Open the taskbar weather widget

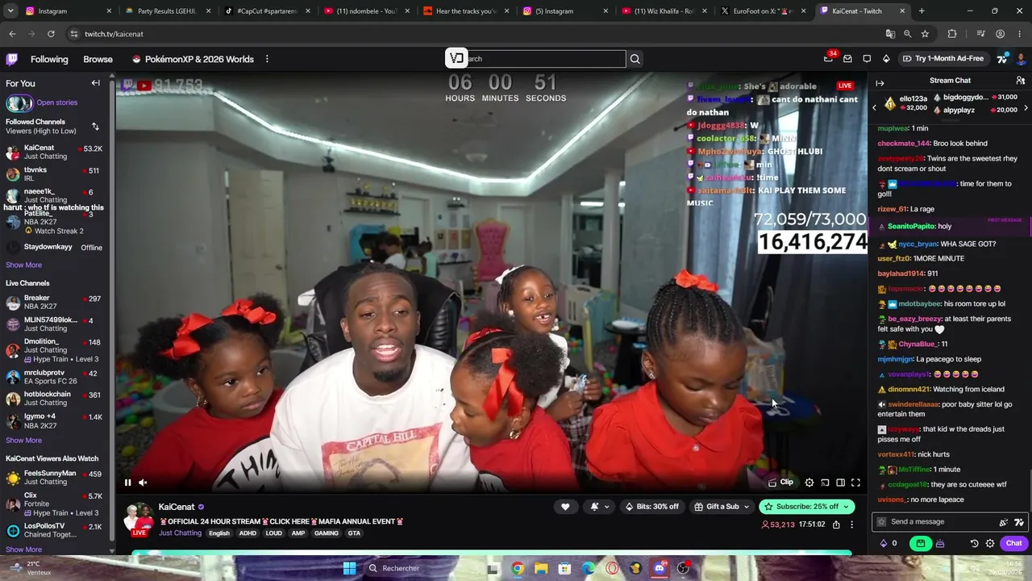click(x=32, y=568)
